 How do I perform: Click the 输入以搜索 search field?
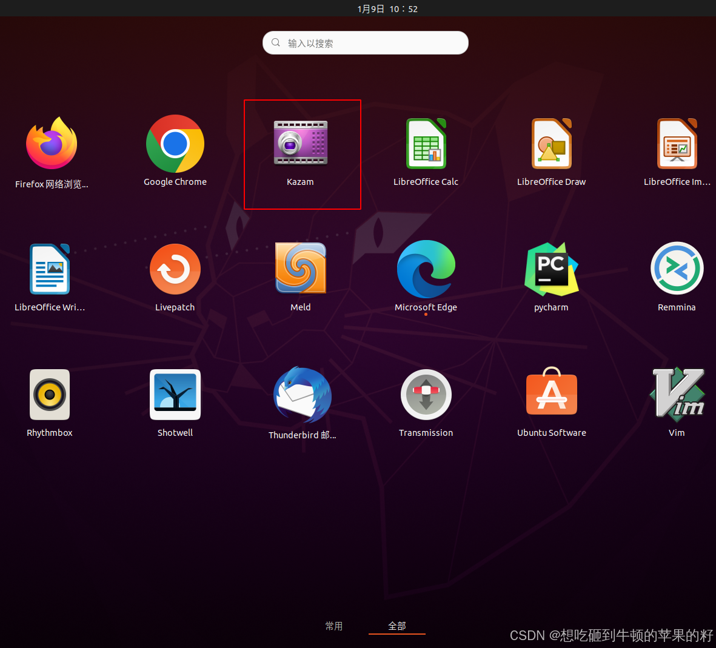click(366, 43)
